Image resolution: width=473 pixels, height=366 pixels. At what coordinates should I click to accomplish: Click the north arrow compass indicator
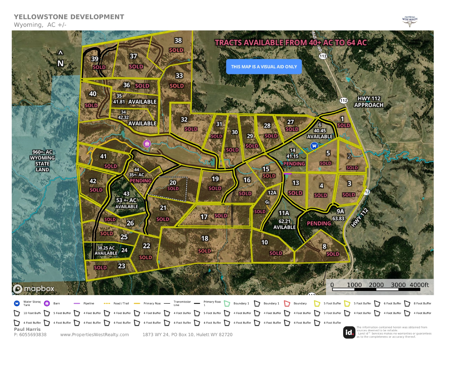pyautogui.click(x=60, y=59)
